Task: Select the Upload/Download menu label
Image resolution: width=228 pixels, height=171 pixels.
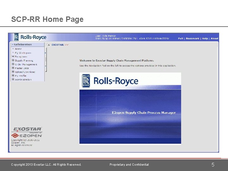Action: point(25,72)
